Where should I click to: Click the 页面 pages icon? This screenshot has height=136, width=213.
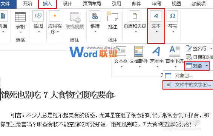[x=3, y=16]
